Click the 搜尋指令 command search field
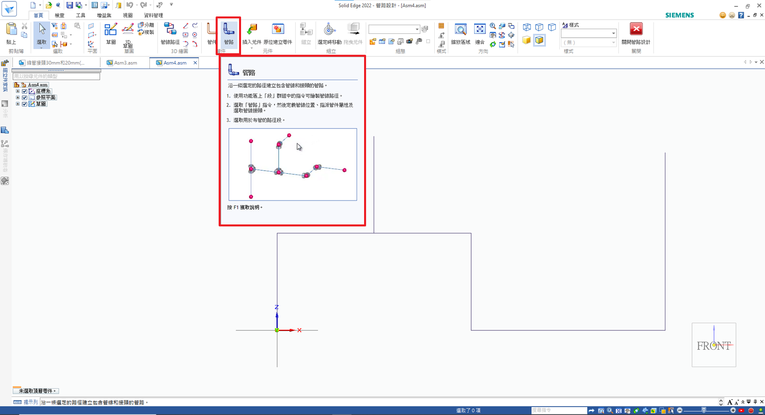This screenshot has height=415, width=765. pyautogui.click(x=559, y=411)
